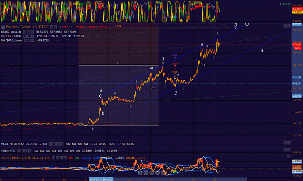Select the wave label 4 on chart

(262, 50)
